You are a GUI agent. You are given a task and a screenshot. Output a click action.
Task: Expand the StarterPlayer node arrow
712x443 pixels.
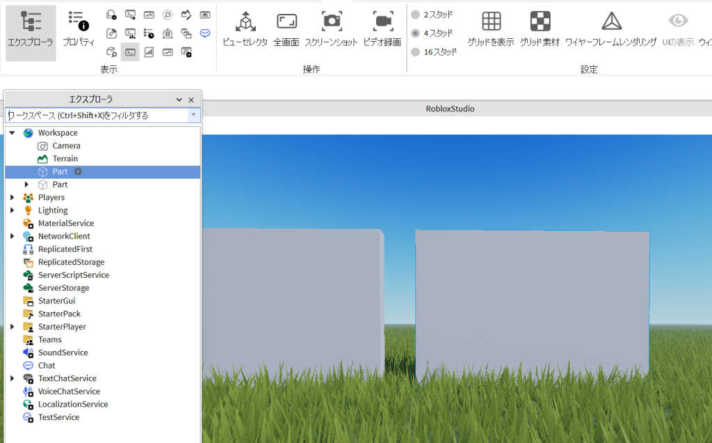point(13,327)
